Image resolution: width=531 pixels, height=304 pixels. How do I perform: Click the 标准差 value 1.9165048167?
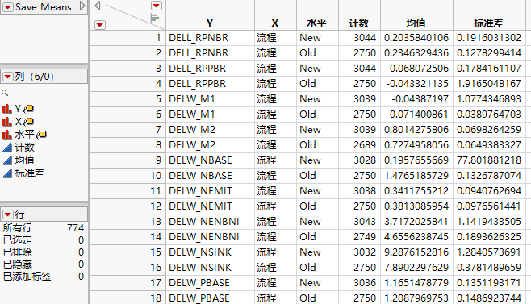(x=489, y=84)
